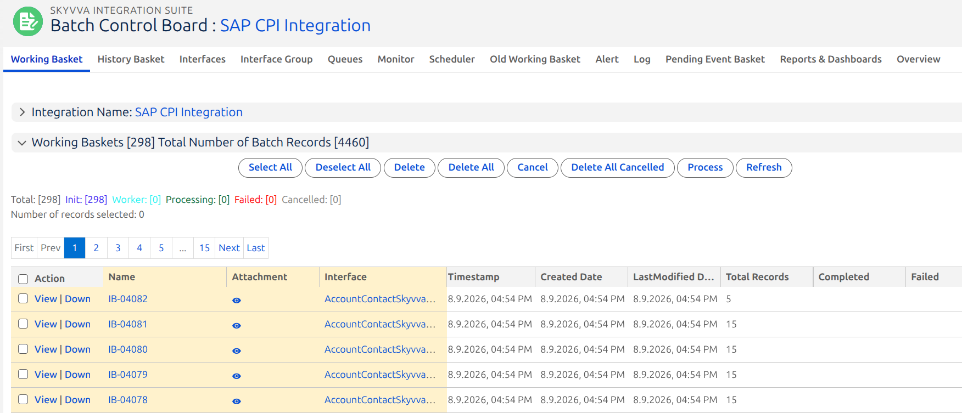Click View link for IB-04081

point(46,324)
